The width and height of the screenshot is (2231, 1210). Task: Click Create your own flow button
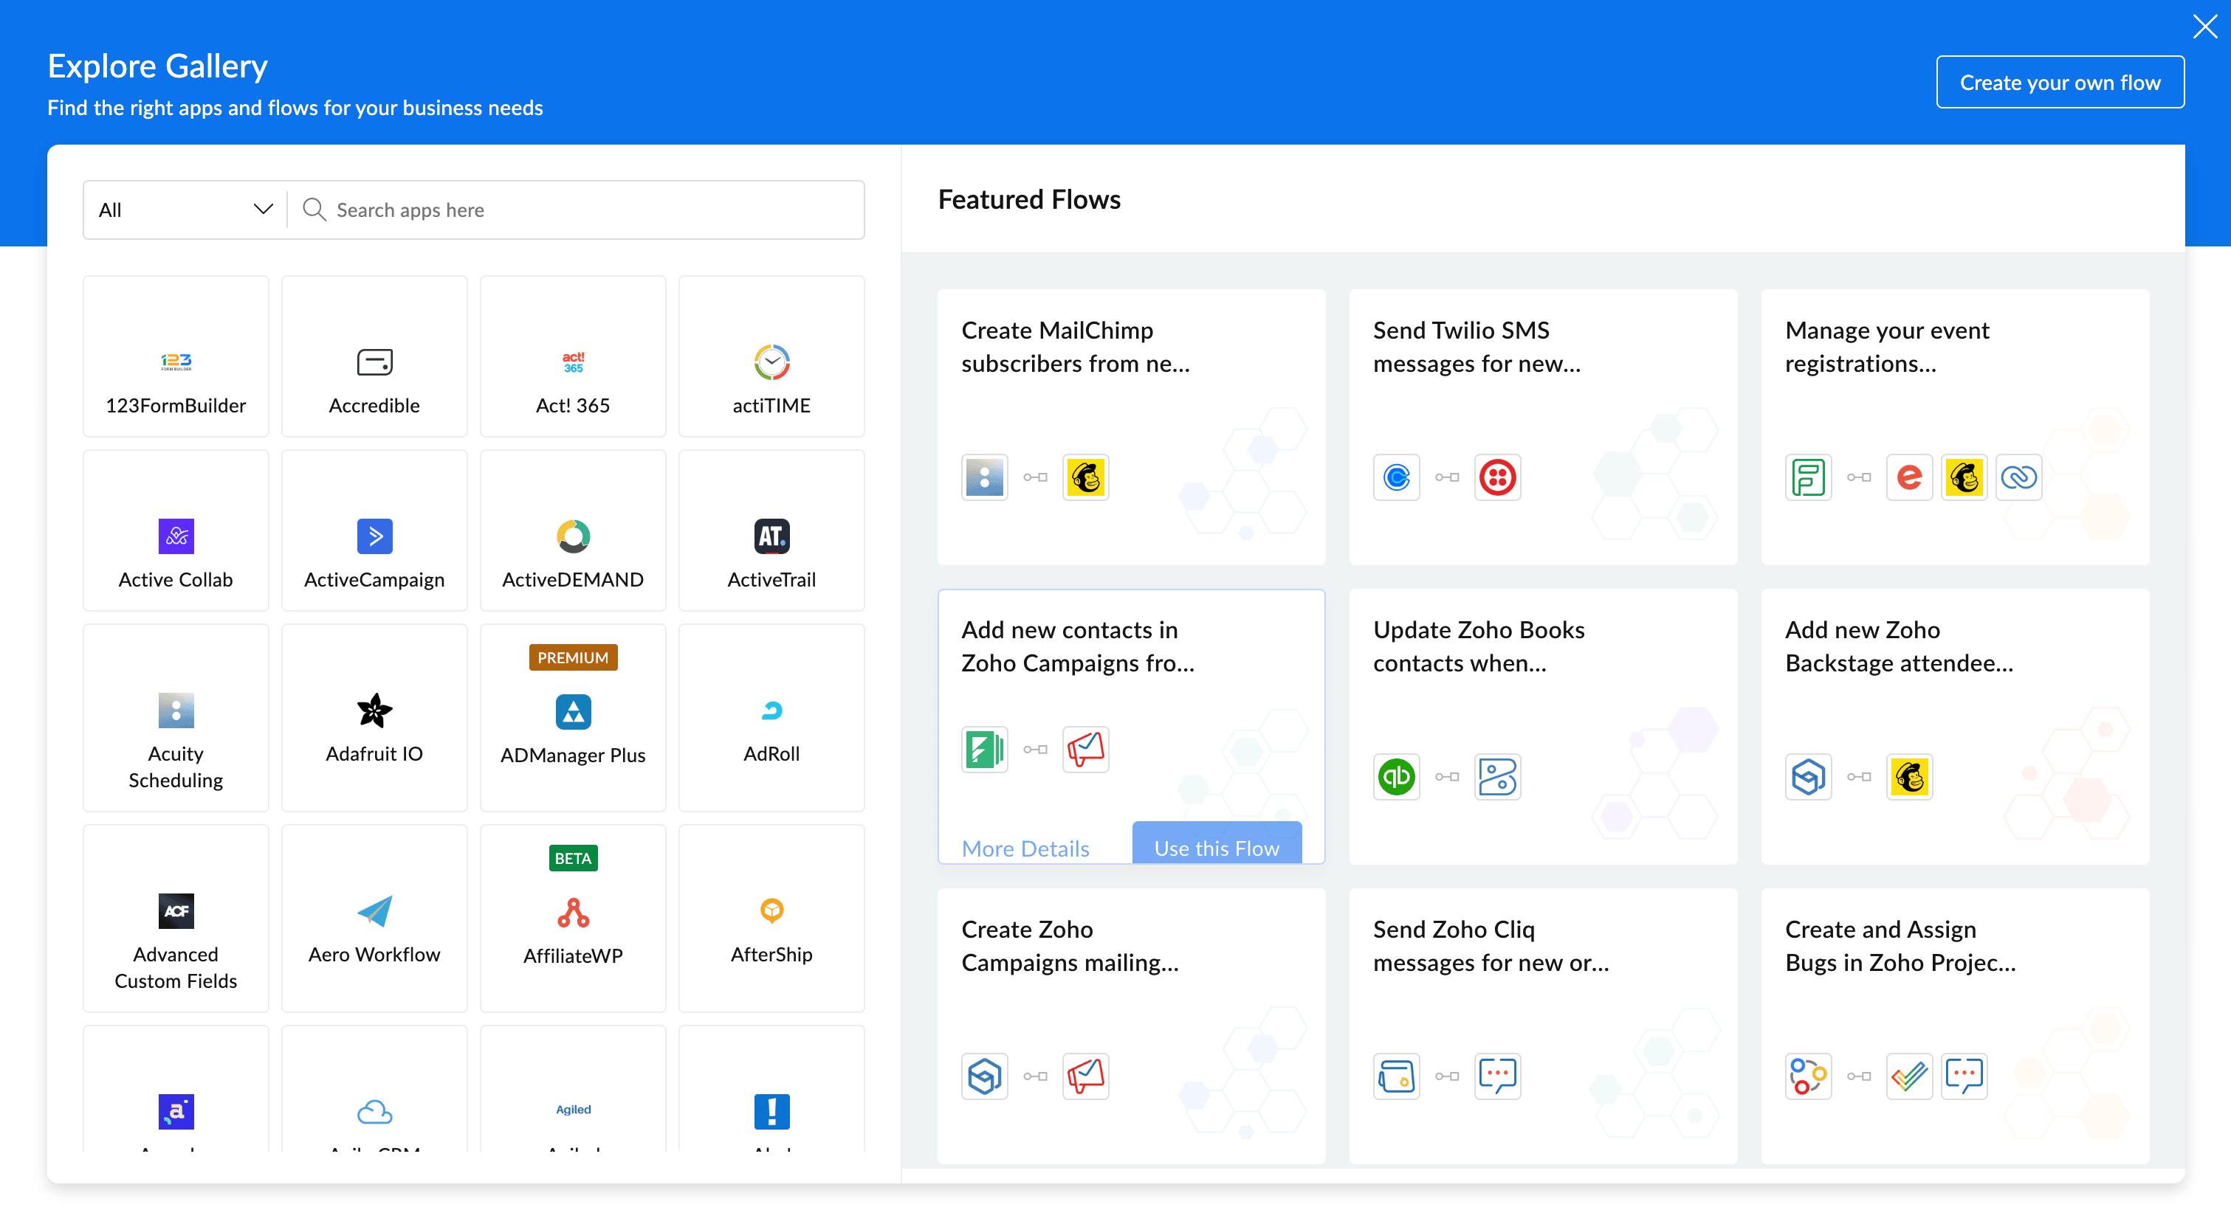tap(2060, 82)
